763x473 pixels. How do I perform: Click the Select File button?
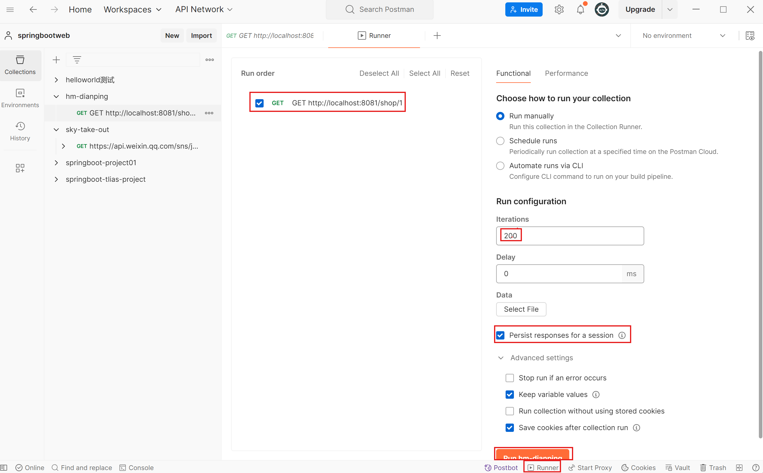tap(521, 309)
